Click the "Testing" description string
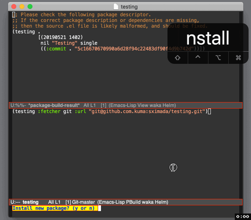The height and width of the screenshot is (220, 251). pyautogui.click(x=64, y=43)
